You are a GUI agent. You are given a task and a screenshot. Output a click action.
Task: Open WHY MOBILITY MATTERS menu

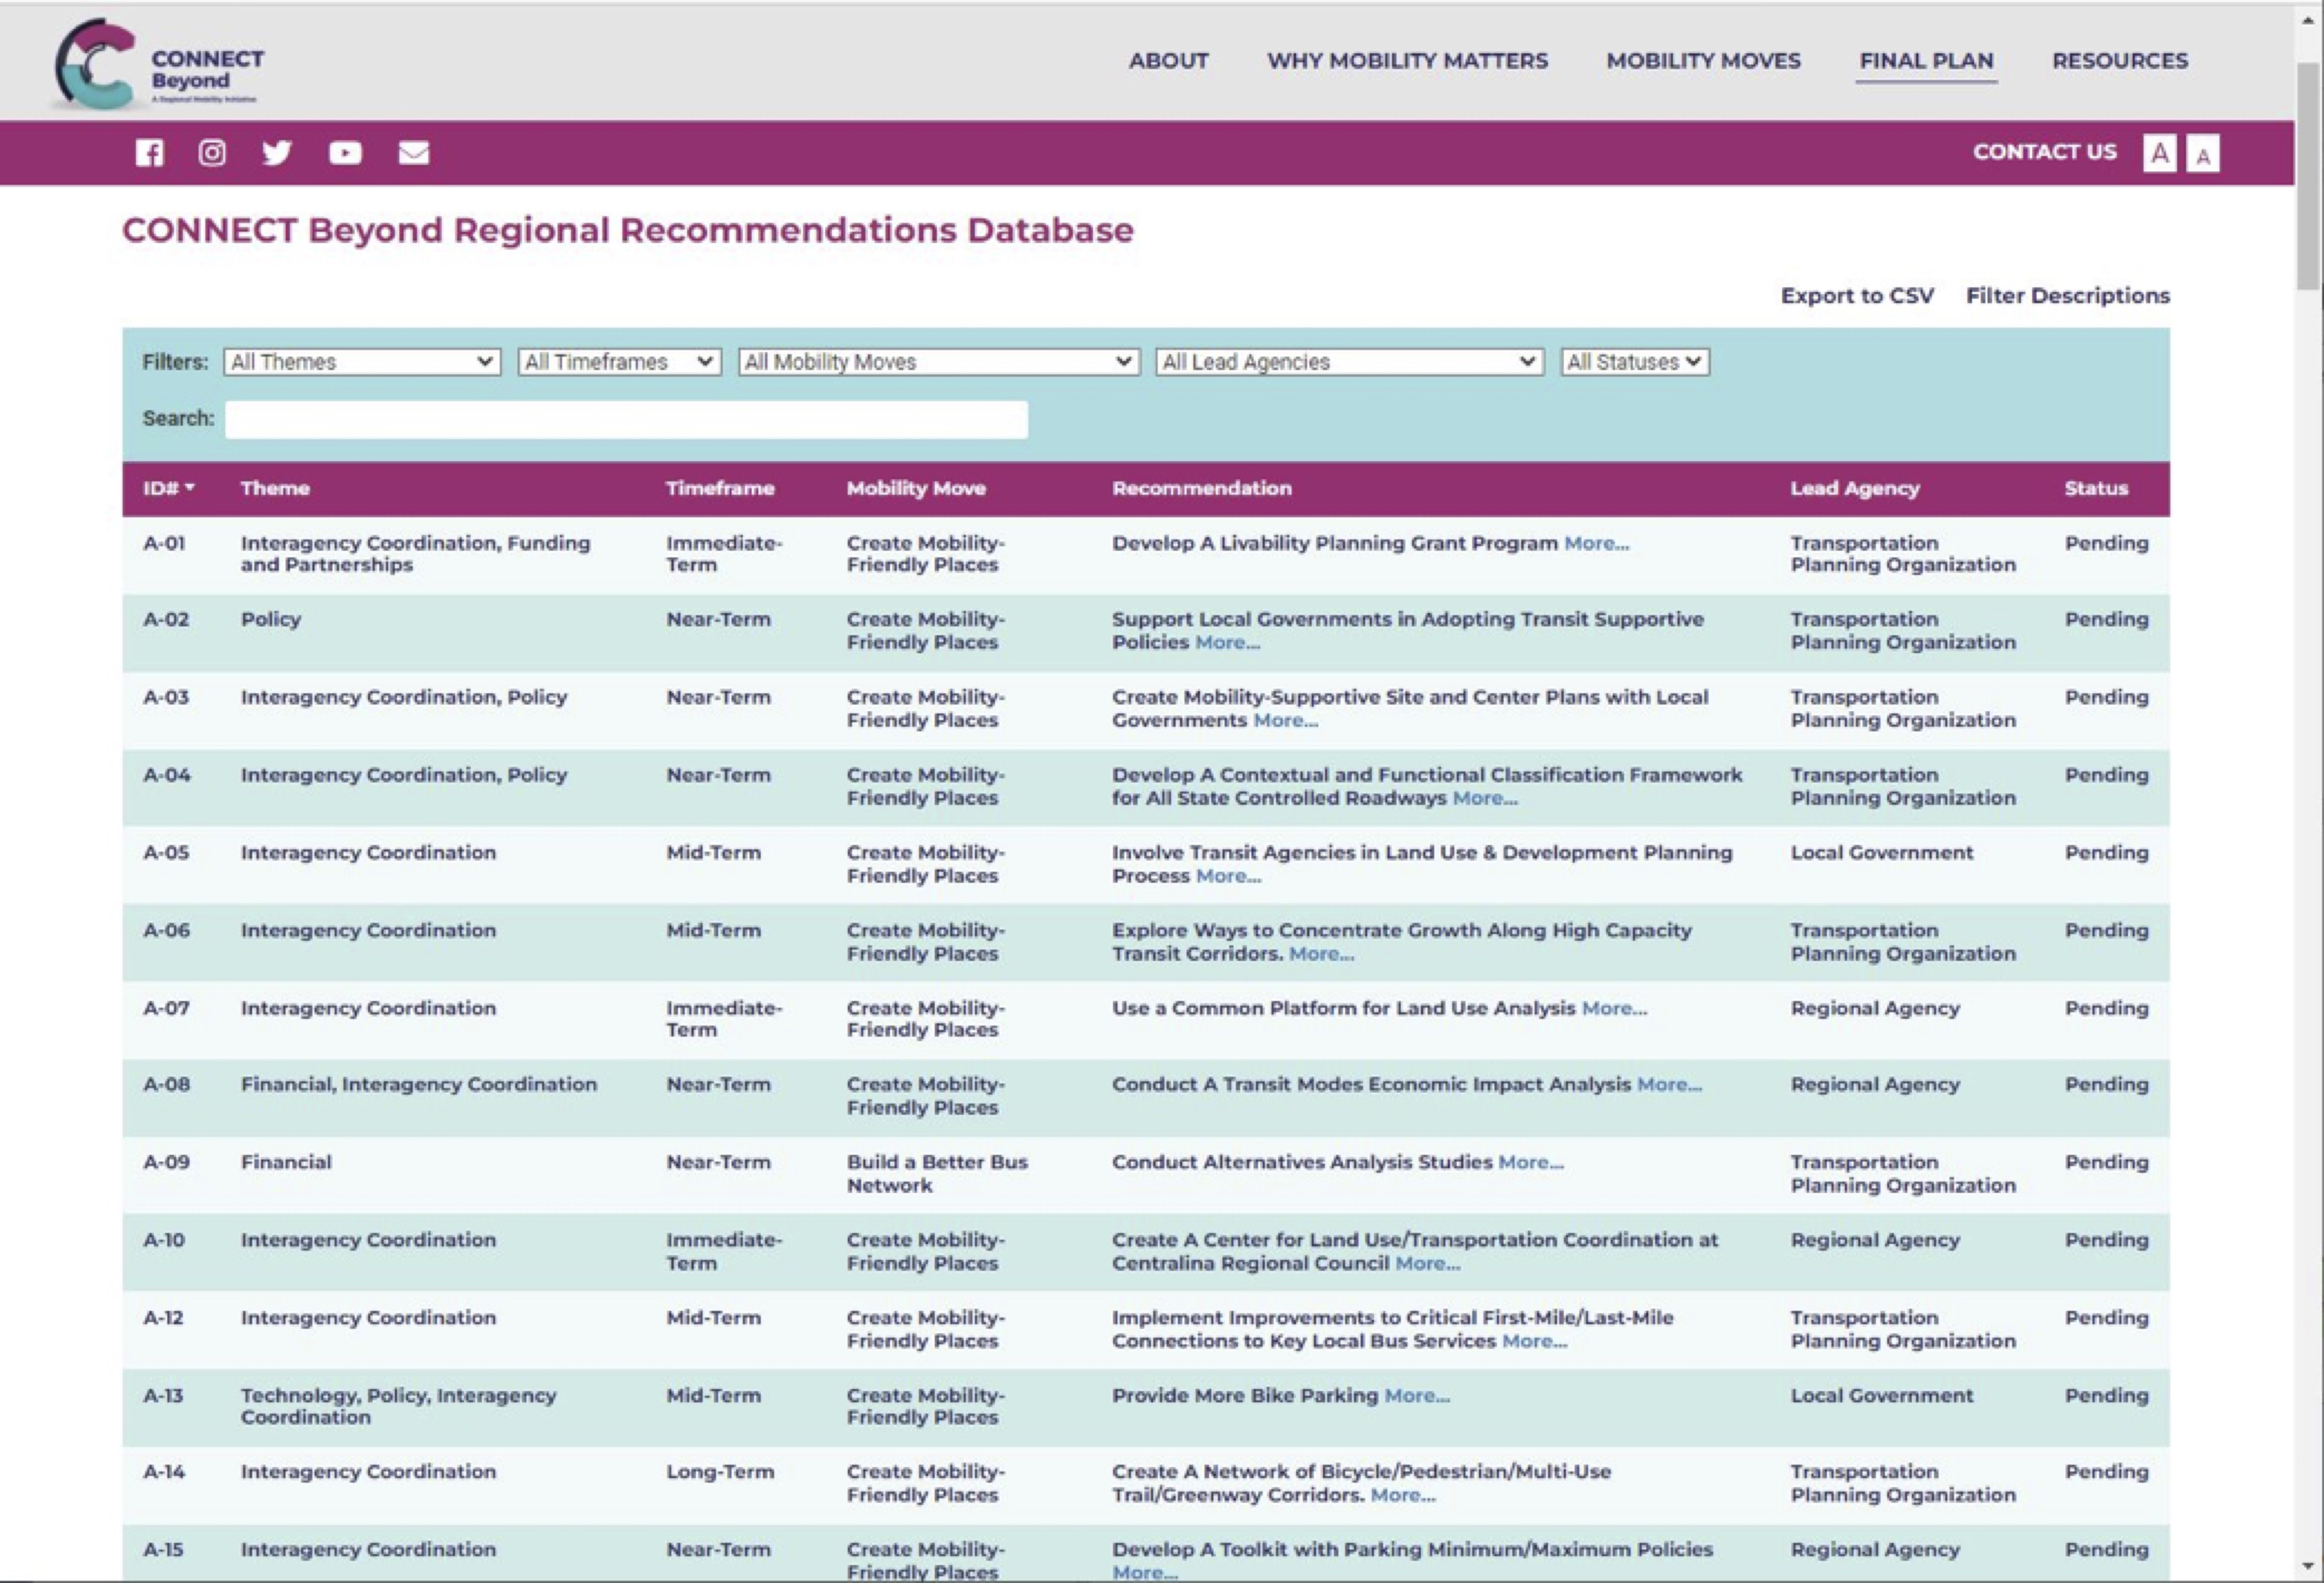tap(1407, 61)
